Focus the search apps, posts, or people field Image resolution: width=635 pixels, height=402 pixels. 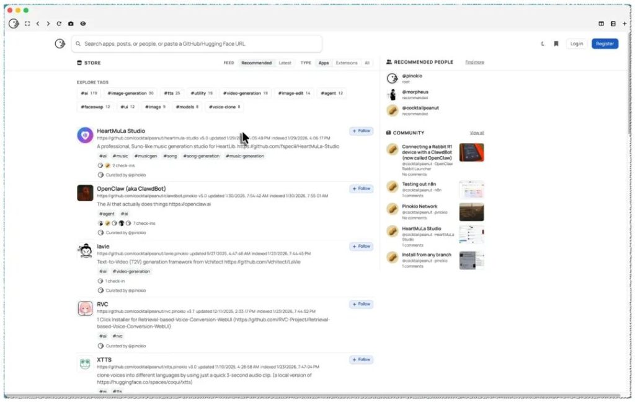[x=197, y=44]
